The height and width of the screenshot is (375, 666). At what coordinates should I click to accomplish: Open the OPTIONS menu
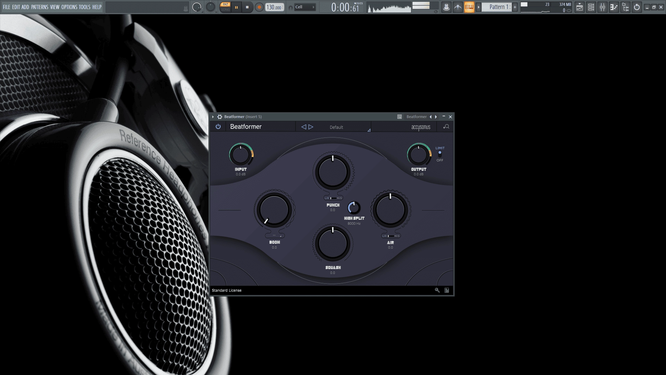click(x=69, y=7)
